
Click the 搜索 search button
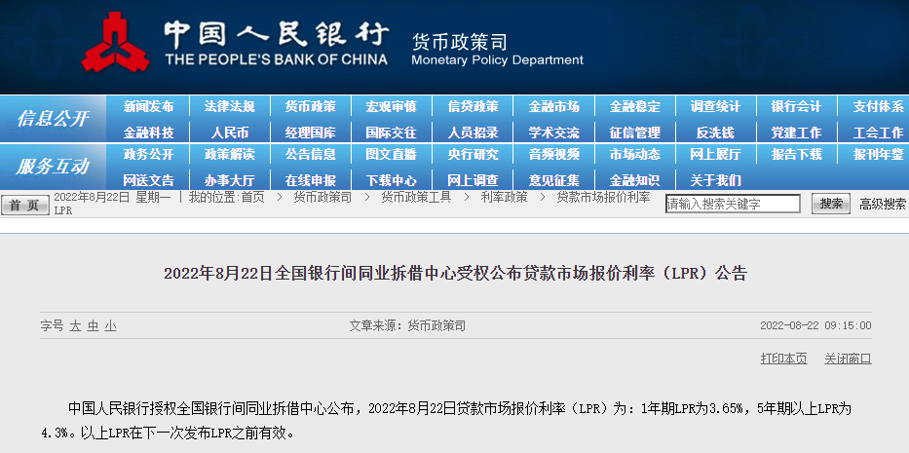(831, 204)
